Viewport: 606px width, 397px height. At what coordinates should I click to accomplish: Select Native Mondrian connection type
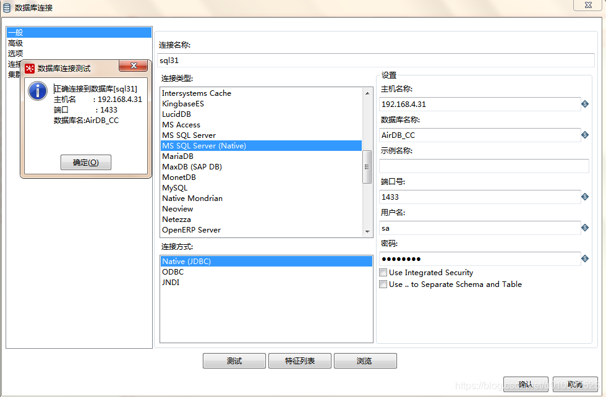[261, 198]
